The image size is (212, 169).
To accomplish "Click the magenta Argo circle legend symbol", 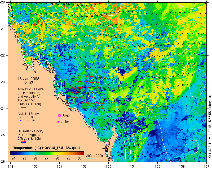I will click(x=59, y=115).
